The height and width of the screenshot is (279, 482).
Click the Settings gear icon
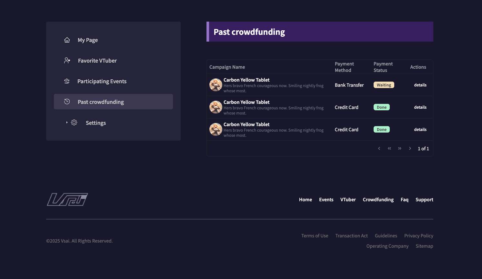pos(74,123)
